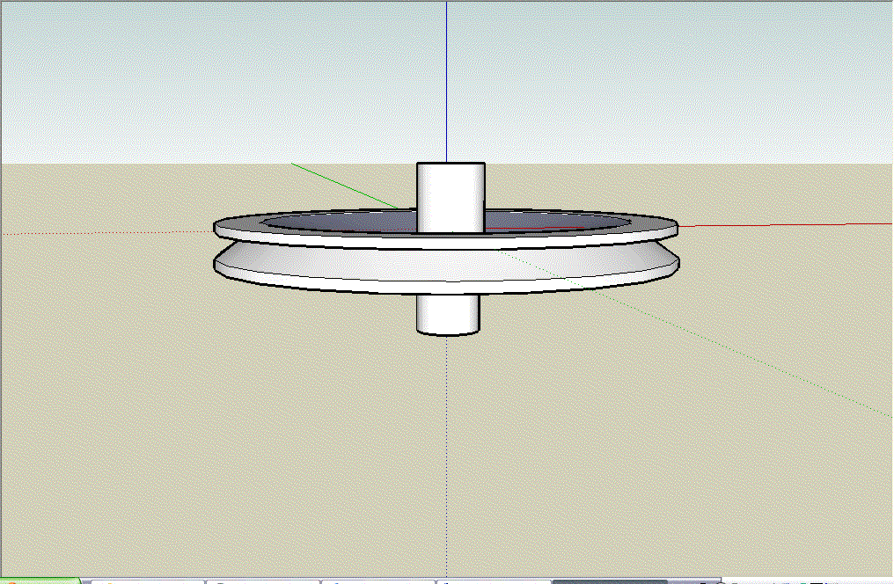Select the upper shaft cylinder of the pulley
The height and width of the screenshot is (584, 894).
[x=451, y=197]
